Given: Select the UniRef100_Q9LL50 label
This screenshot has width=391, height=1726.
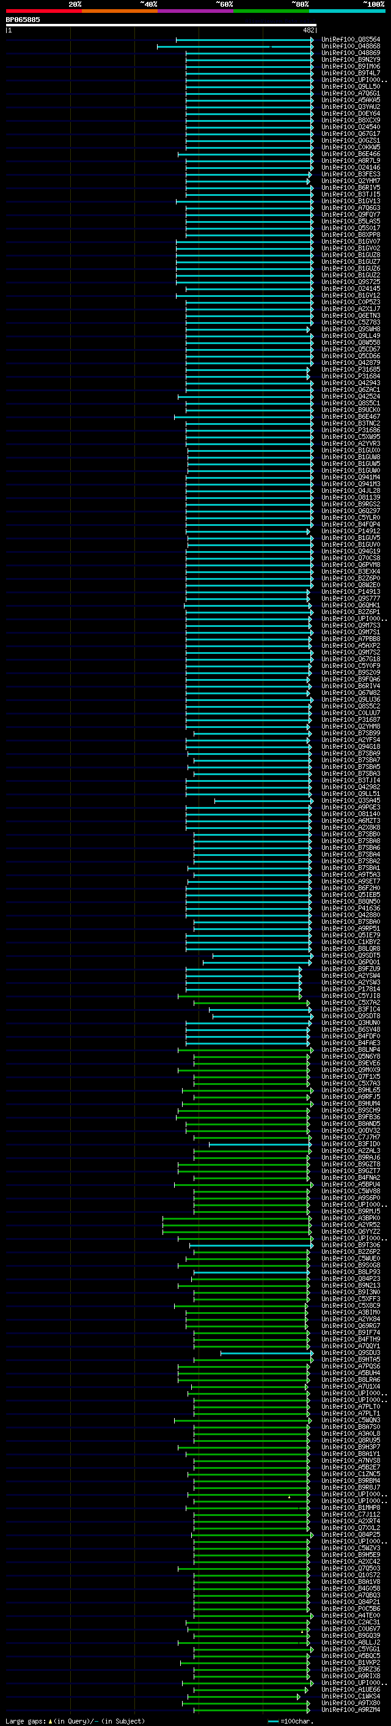Looking at the screenshot, I should click(x=350, y=86).
